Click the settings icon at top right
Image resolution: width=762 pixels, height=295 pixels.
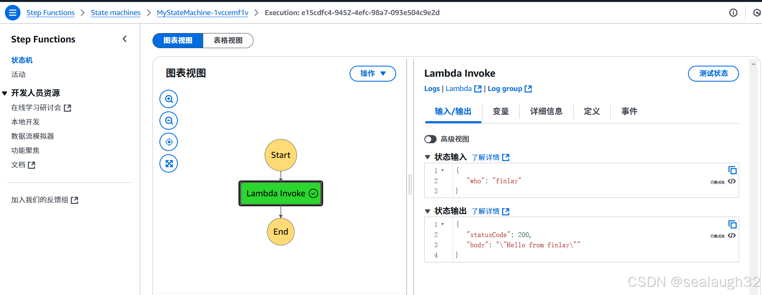[757, 13]
